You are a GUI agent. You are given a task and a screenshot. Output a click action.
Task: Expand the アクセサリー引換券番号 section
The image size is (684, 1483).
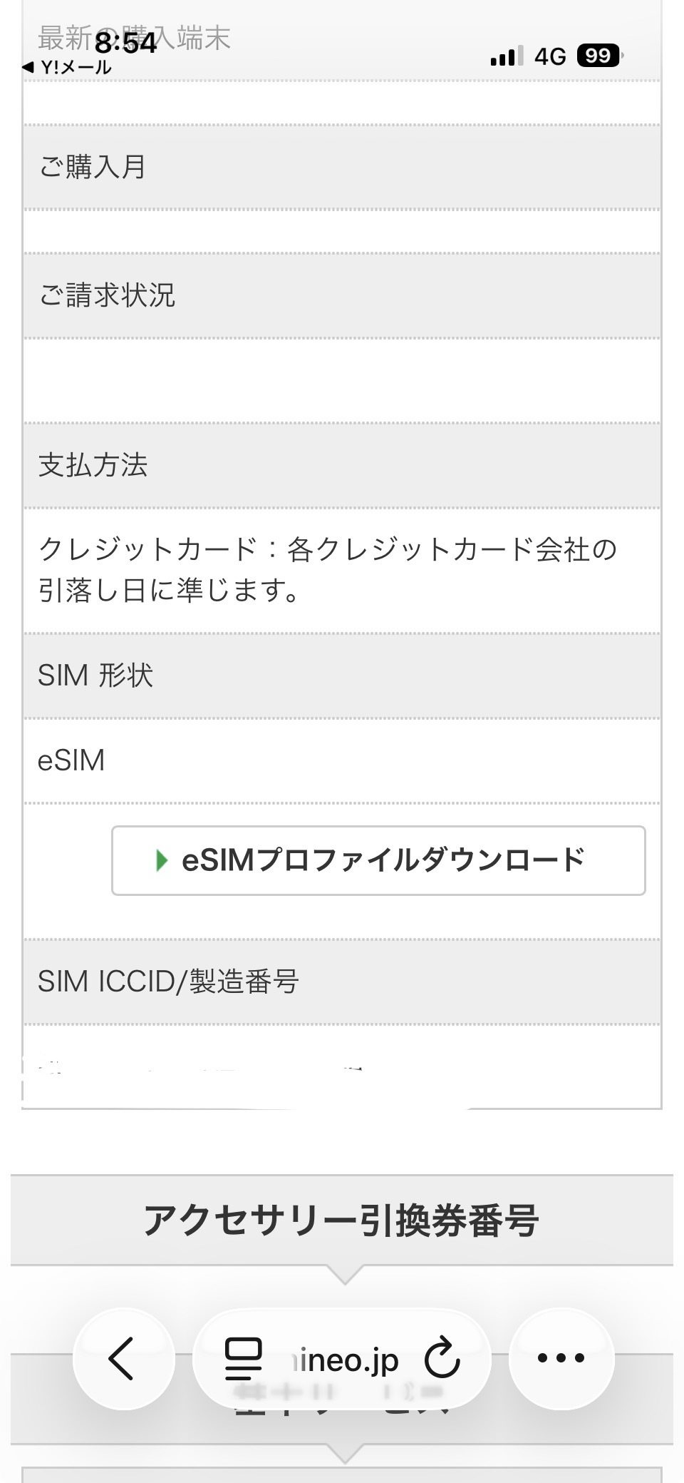click(x=342, y=1220)
